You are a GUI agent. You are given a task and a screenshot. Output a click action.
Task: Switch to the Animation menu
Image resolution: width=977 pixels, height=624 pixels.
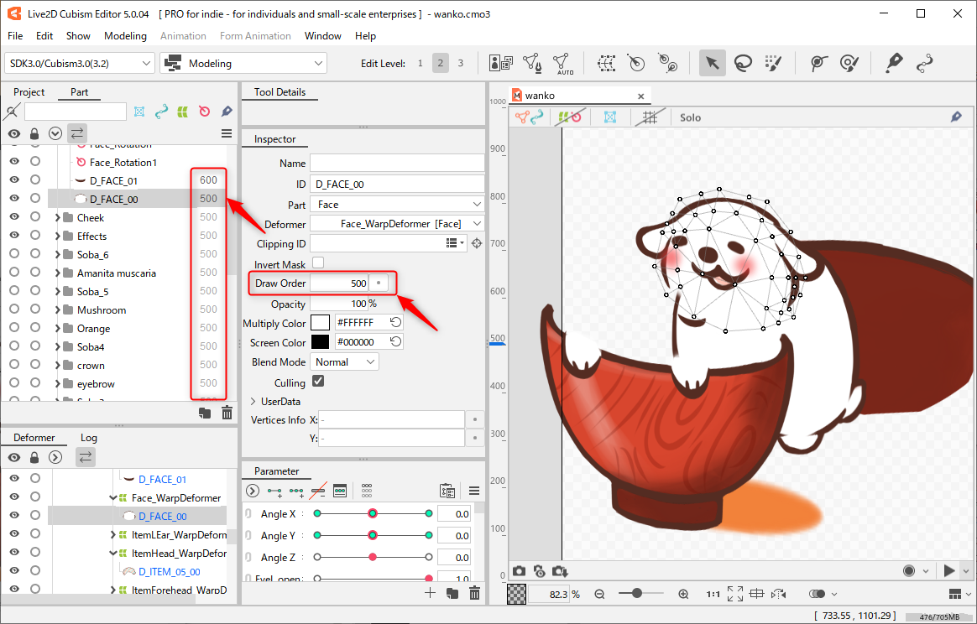pos(183,36)
